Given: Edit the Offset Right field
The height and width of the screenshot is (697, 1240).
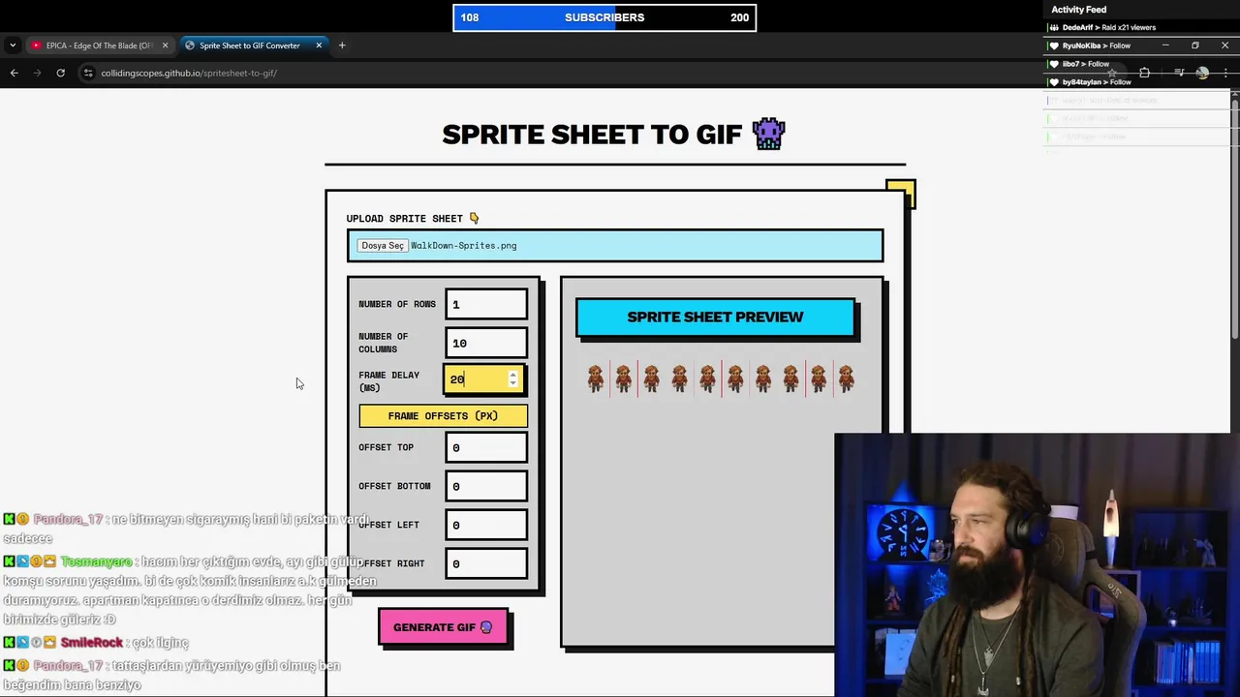Looking at the screenshot, I should [x=486, y=563].
